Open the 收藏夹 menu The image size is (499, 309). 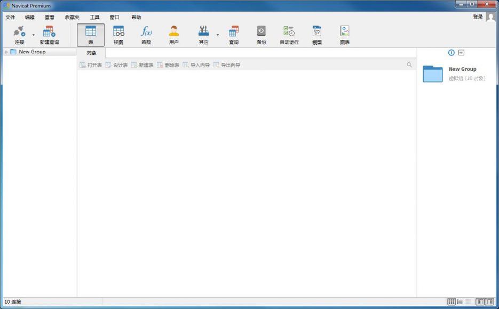click(72, 17)
